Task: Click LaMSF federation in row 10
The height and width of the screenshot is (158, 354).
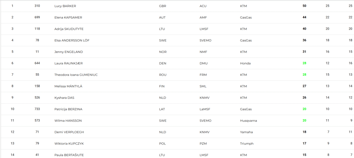Action: point(205,109)
